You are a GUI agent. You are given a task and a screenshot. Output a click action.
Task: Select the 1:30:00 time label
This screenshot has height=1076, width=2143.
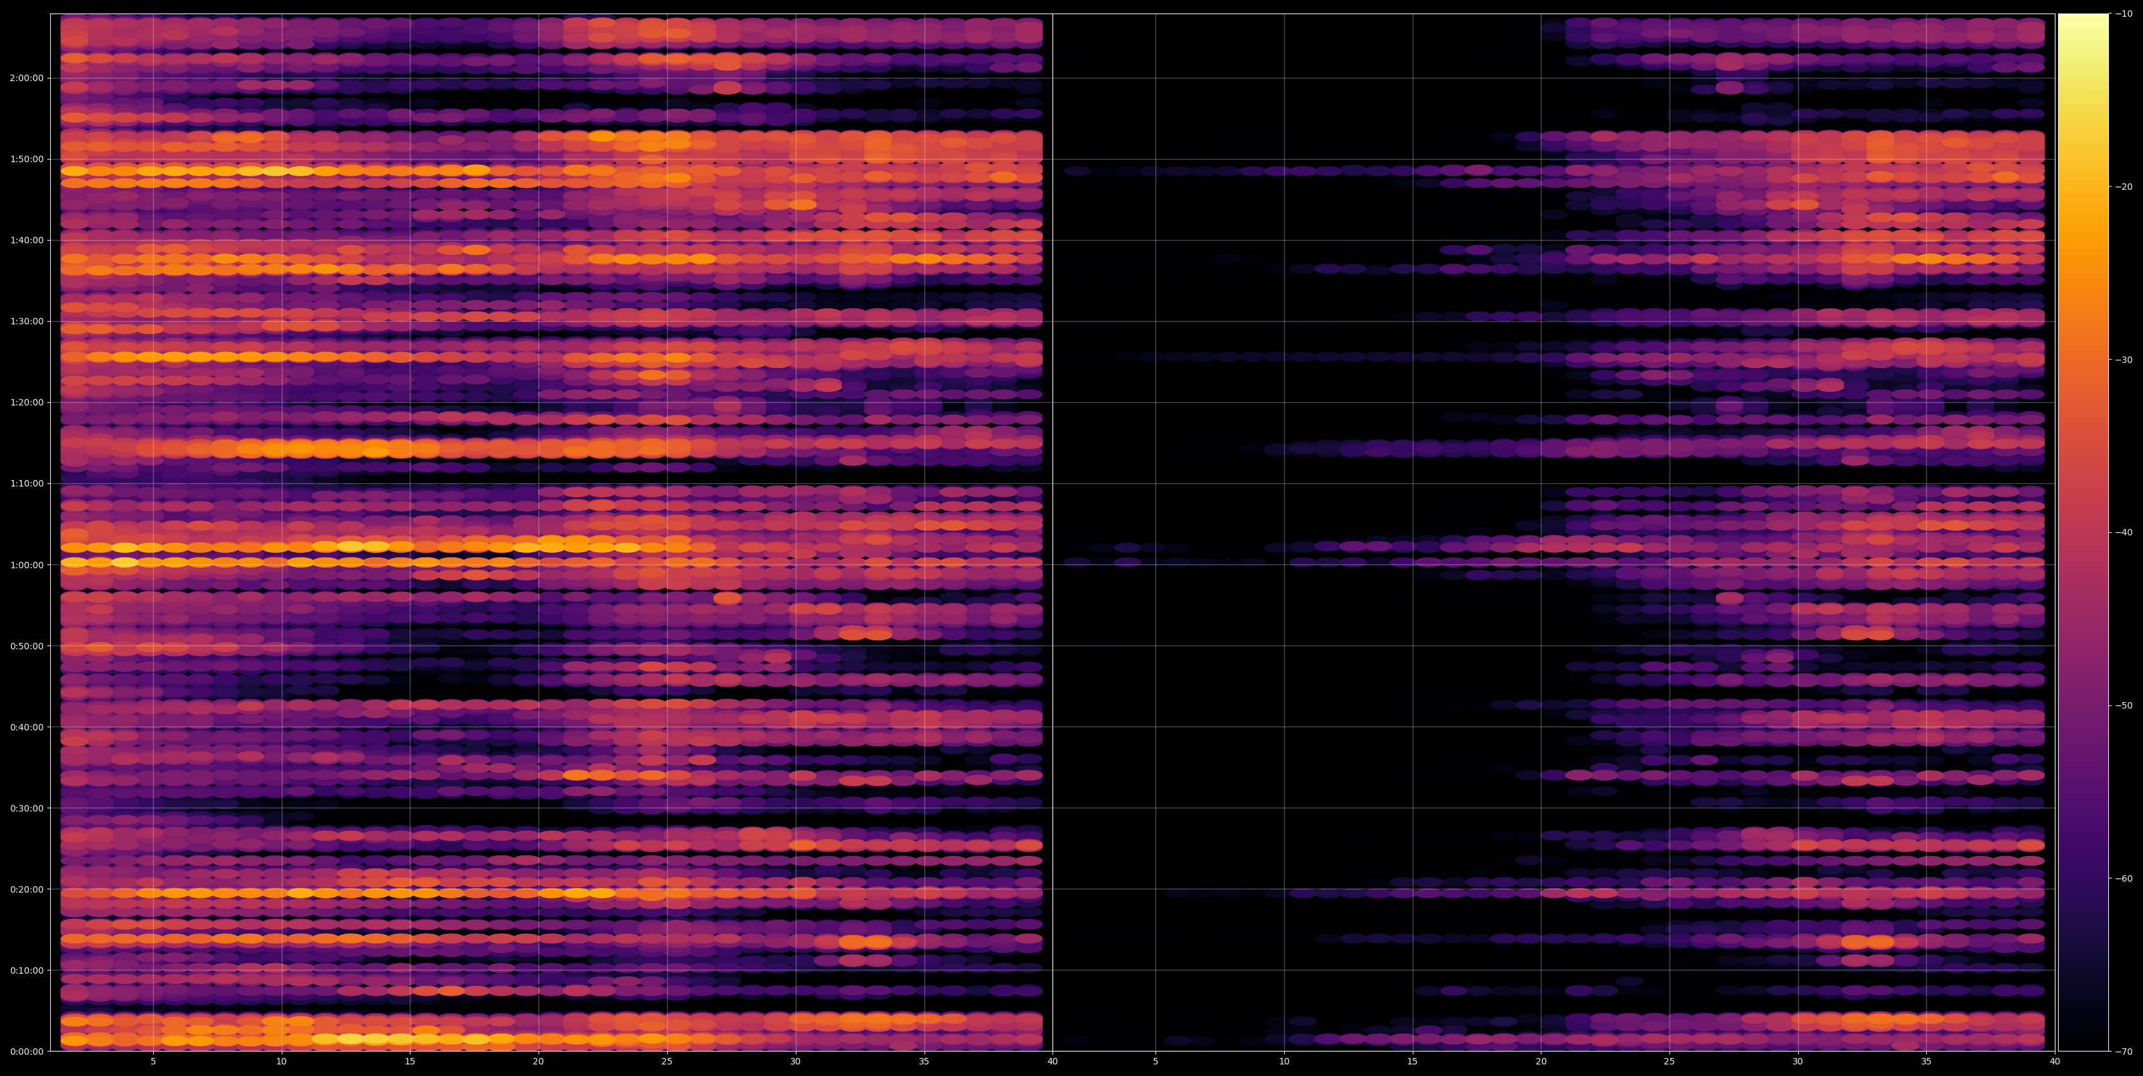tap(26, 321)
